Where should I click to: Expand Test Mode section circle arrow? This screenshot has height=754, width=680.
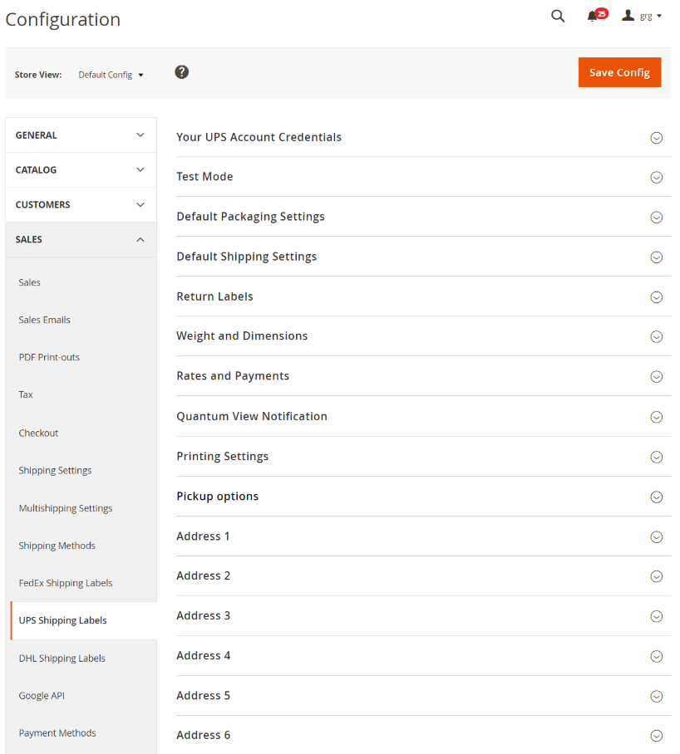click(656, 178)
